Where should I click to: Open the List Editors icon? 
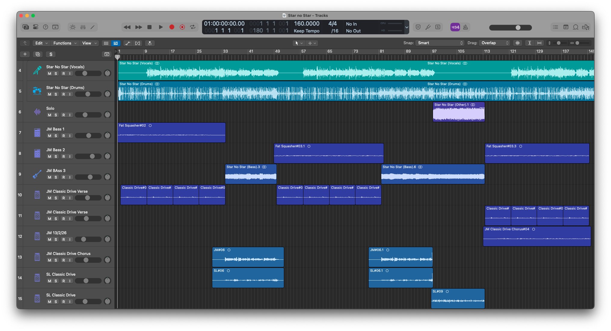pos(555,27)
